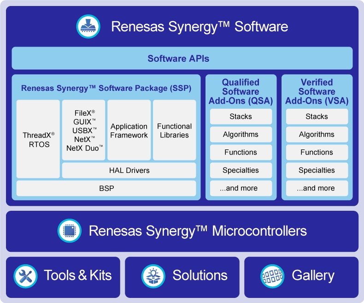Click the Tools & Kits wrench icon
The height and width of the screenshot is (303, 364).
[25, 276]
